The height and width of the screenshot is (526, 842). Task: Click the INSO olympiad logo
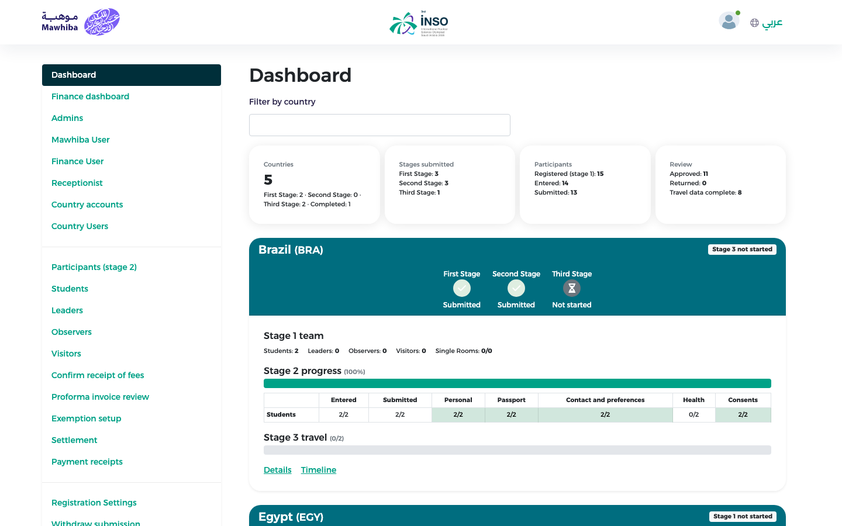(x=419, y=23)
